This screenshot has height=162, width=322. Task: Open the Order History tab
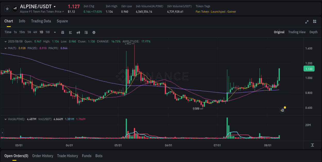pos(43,156)
